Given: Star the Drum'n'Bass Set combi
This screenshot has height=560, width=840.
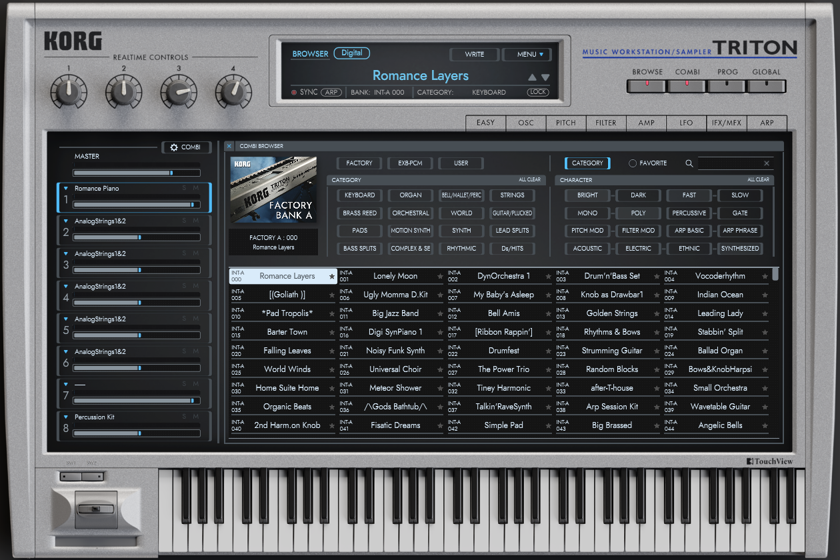Looking at the screenshot, I should pyautogui.click(x=657, y=276).
